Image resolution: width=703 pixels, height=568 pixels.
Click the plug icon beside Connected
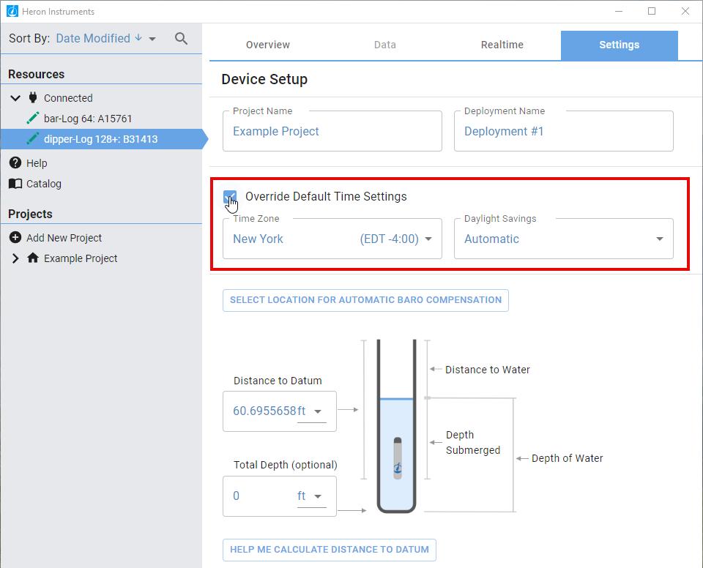pos(33,97)
